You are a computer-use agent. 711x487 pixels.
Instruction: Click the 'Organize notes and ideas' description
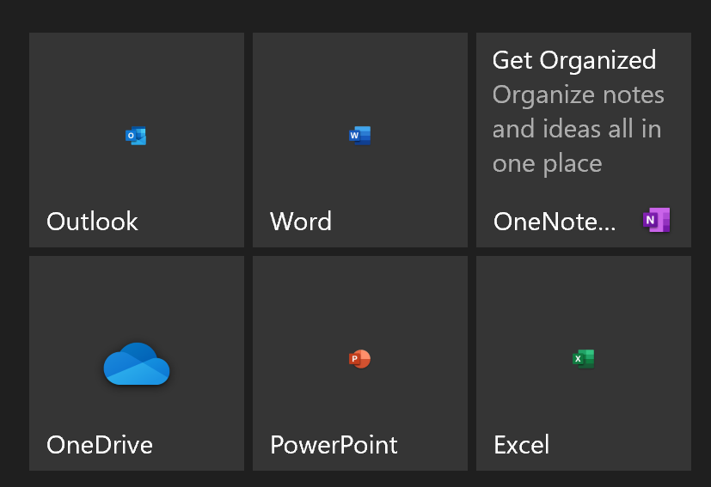click(578, 129)
